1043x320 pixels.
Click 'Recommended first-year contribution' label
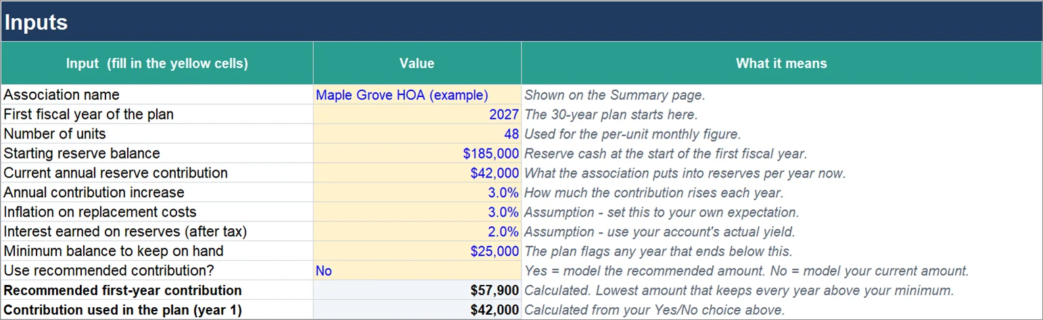pos(122,290)
